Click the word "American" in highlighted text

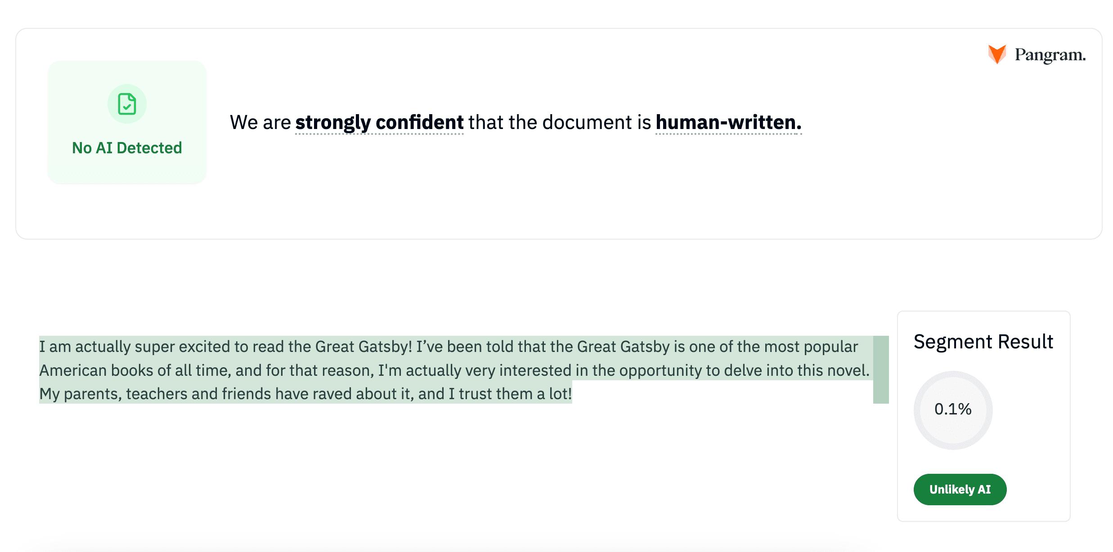73,370
